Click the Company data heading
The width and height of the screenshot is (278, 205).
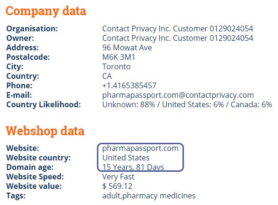click(46, 11)
